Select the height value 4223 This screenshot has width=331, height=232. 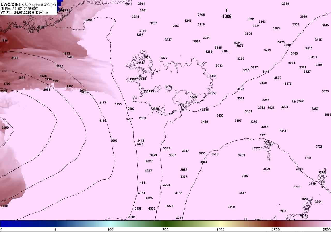click(x=167, y=185)
